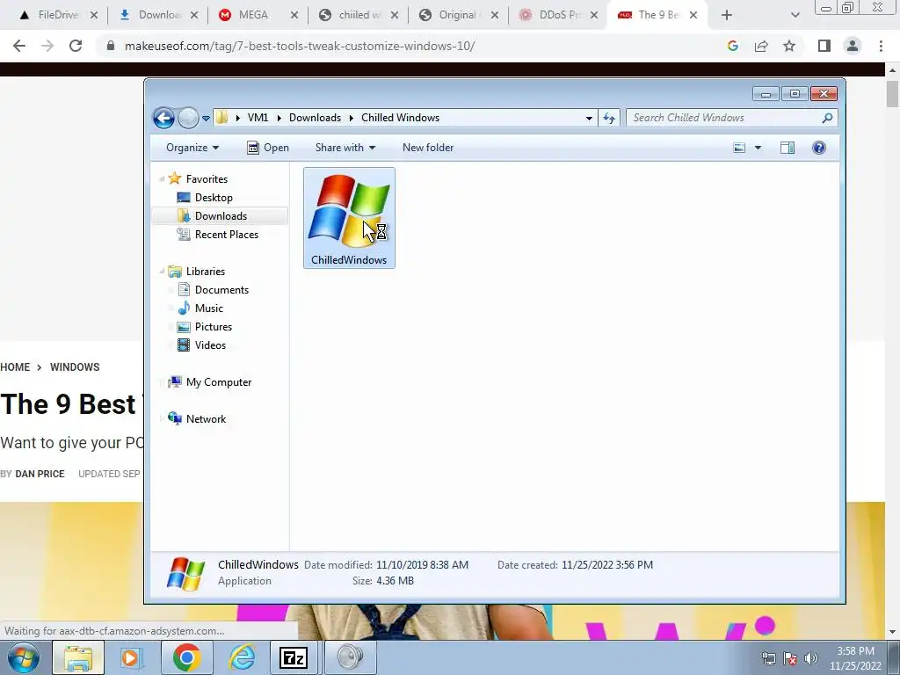This screenshot has width=900, height=675.
Task: Open Explorer Help with the question icon
Action: click(x=819, y=148)
